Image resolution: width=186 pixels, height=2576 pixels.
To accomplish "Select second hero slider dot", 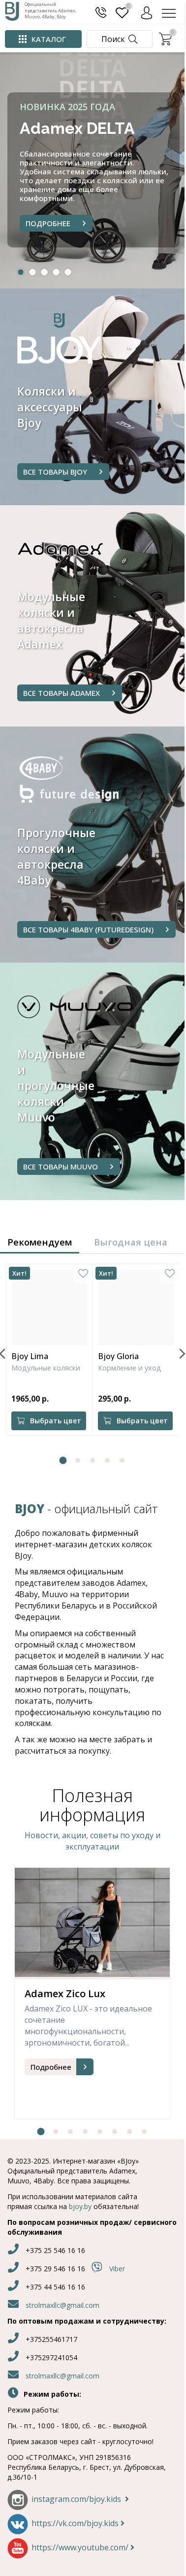I will click(x=32, y=272).
